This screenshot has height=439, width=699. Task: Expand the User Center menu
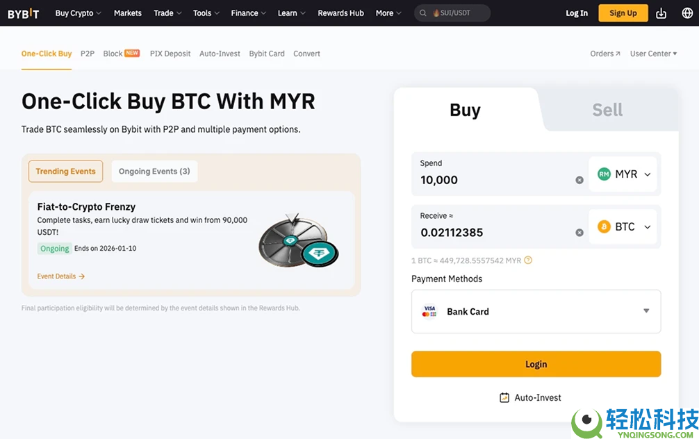(653, 53)
